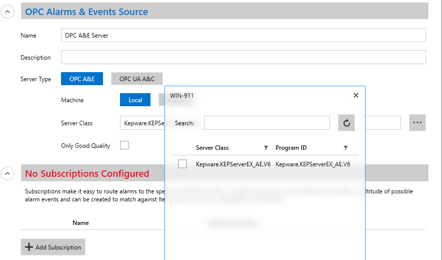The height and width of the screenshot is (260, 442).
Task: Refresh the server list
Action: point(346,123)
